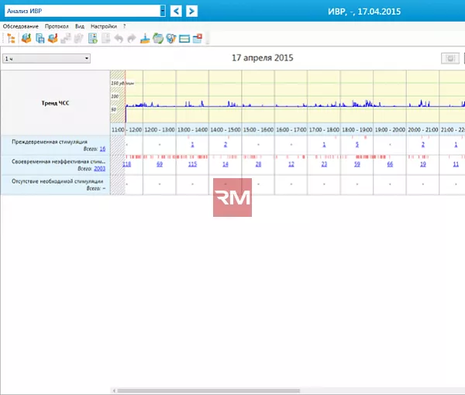Open the ? help menu
The image size is (465, 395).
click(x=125, y=26)
